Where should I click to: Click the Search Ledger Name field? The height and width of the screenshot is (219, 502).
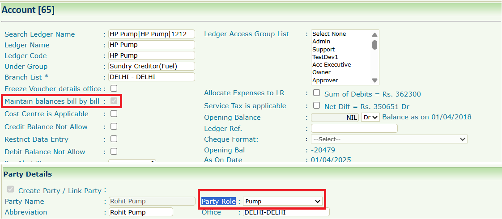(x=152, y=34)
